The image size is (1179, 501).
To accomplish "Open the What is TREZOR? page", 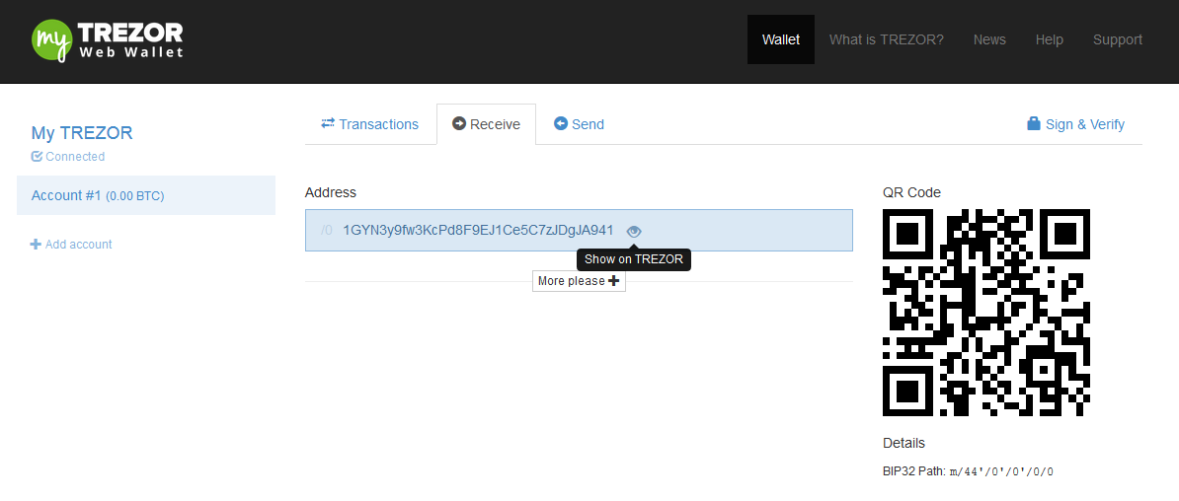I will [886, 39].
